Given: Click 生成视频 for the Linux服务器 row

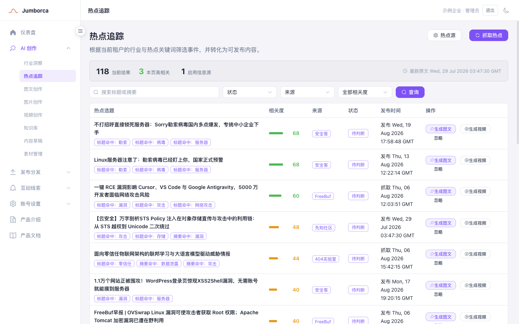Looking at the screenshot, I should coord(475,160).
